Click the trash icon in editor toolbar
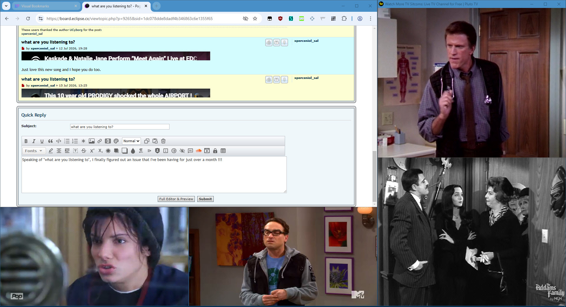This screenshot has height=307, width=566. (163, 141)
